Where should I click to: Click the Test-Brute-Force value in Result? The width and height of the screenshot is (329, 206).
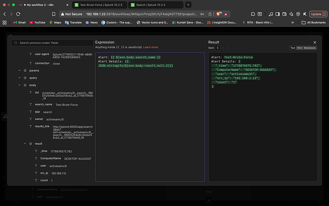point(238,57)
